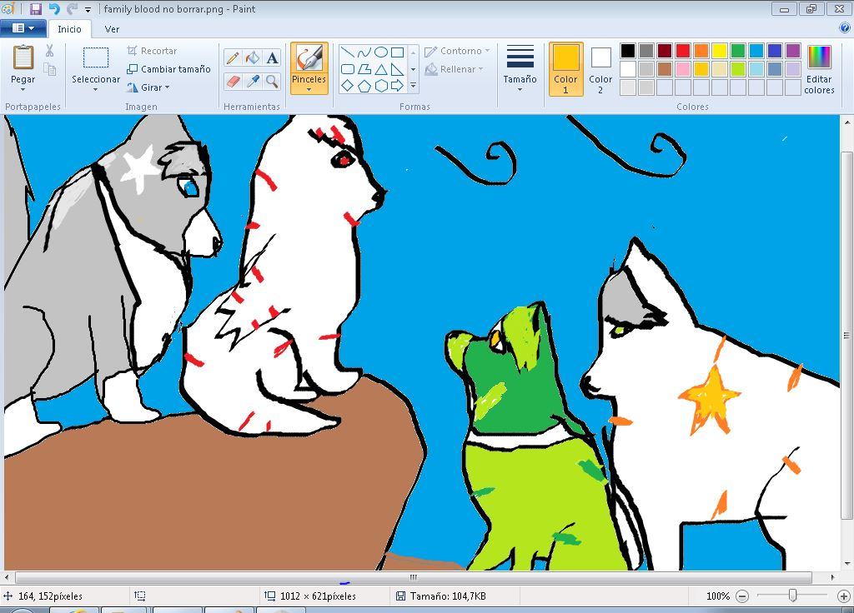The width and height of the screenshot is (854, 613).
Task: Click the Seleccionar dashed rectangle icon
Action: pos(96,57)
